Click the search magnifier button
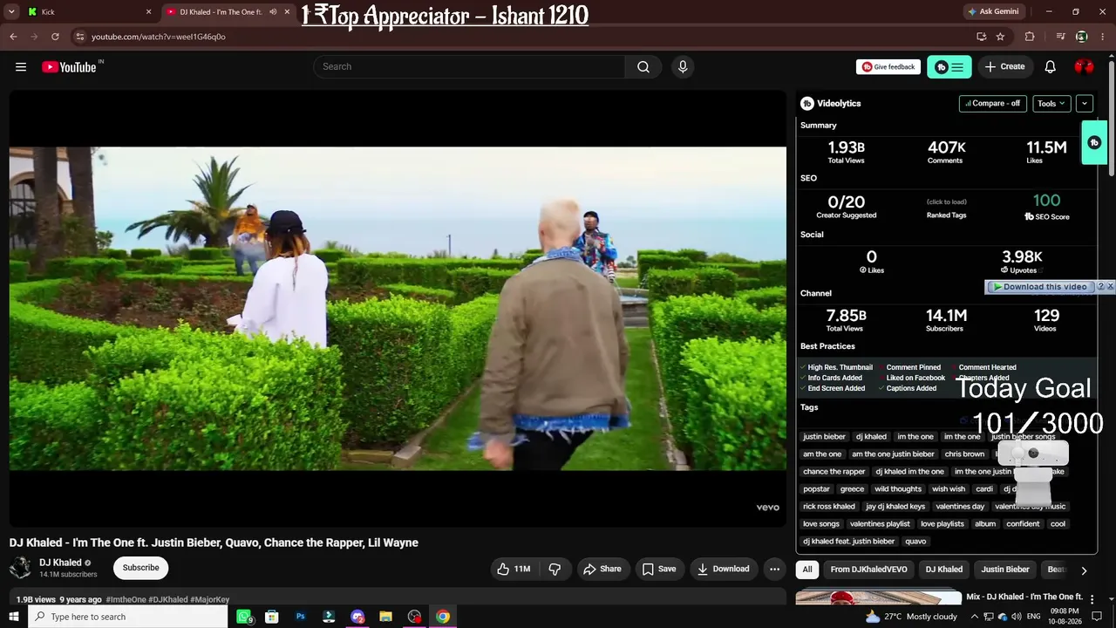 click(x=643, y=67)
